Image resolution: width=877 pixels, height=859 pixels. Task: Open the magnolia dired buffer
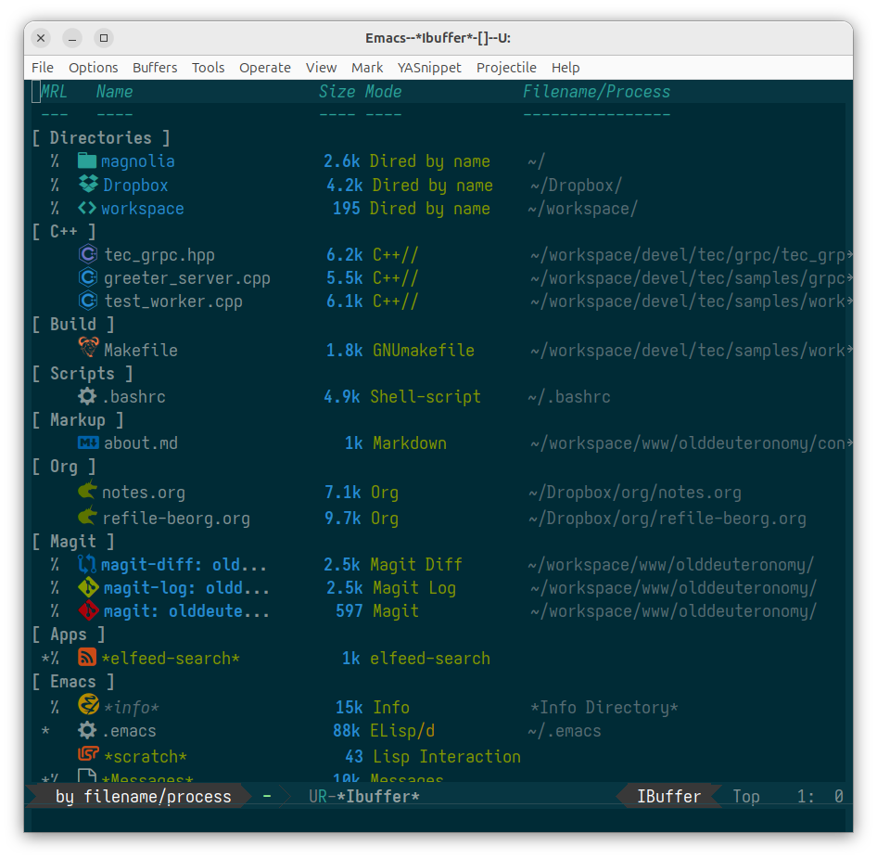point(137,161)
